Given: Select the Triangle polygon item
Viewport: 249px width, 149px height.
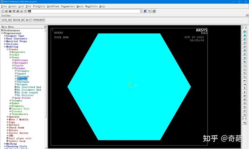Looking at the screenshot, I should point(23,71).
